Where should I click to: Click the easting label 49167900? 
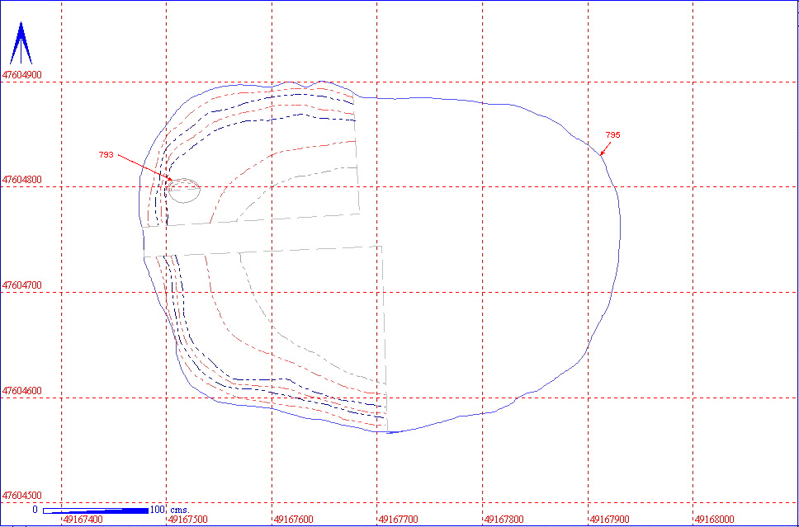click(609, 520)
